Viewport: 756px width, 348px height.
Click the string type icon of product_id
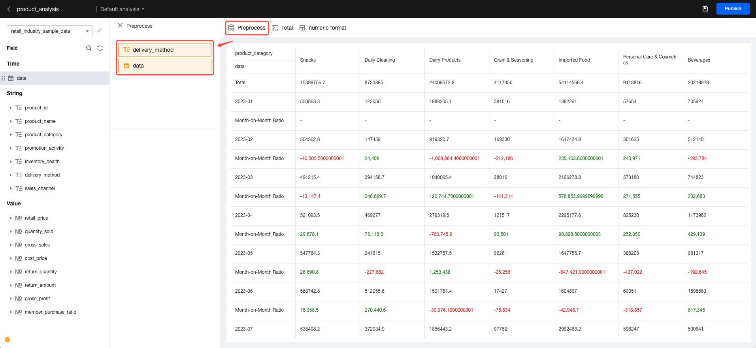point(19,108)
